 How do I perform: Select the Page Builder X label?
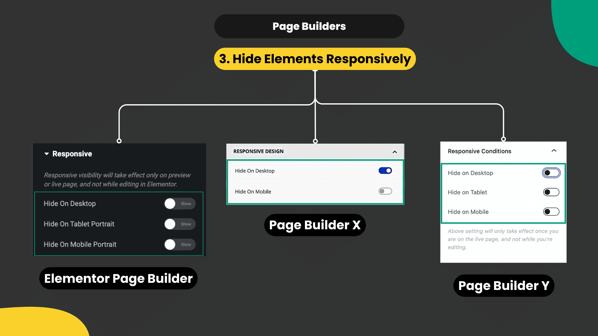click(x=315, y=225)
